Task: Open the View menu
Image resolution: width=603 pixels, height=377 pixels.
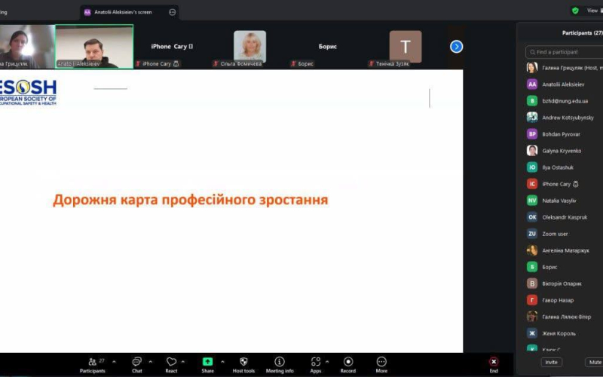Action: pyautogui.click(x=592, y=11)
